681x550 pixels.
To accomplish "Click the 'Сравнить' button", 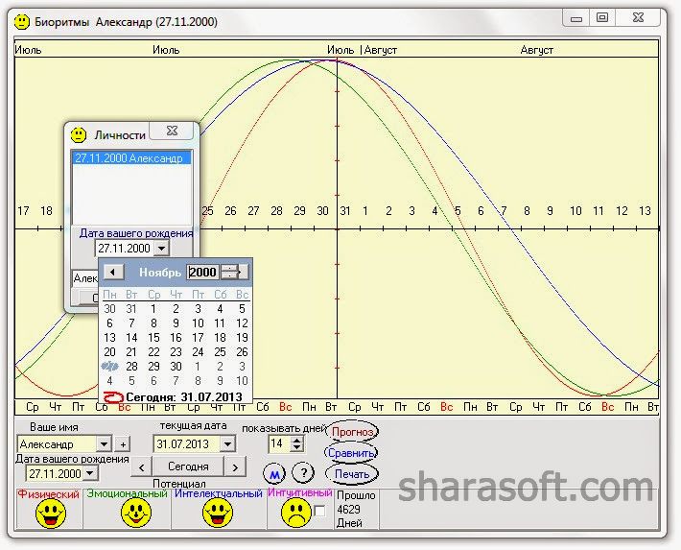I will [351, 453].
